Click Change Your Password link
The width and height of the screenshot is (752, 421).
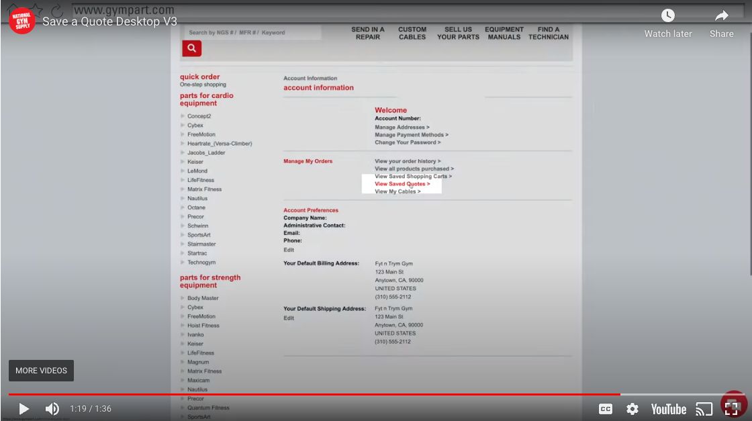point(408,142)
